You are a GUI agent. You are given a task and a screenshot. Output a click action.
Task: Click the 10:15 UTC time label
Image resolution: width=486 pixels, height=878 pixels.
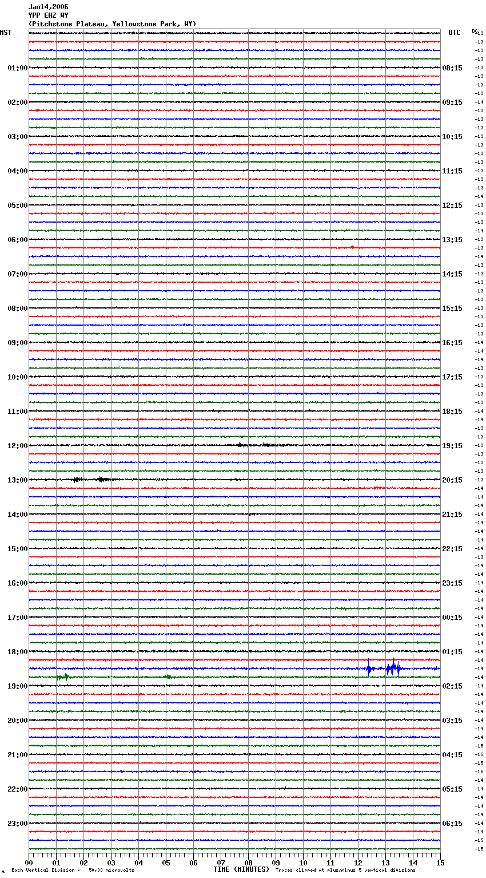(x=452, y=137)
